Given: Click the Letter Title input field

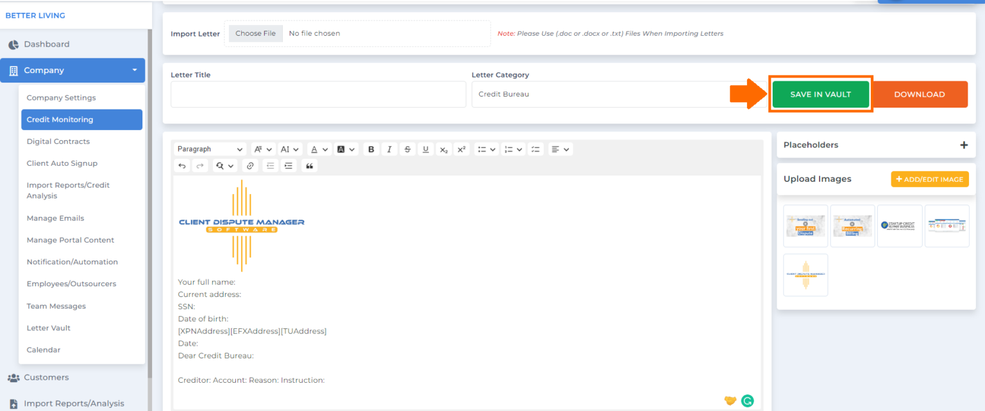Looking at the screenshot, I should pyautogui.click(x=318, y=94).
